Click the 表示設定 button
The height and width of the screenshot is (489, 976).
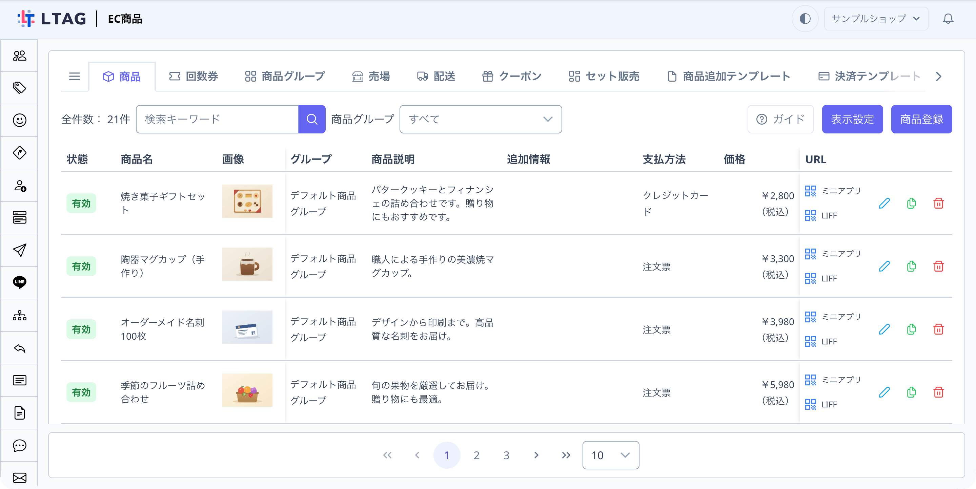pyautogui.click(x=852, y=119)
